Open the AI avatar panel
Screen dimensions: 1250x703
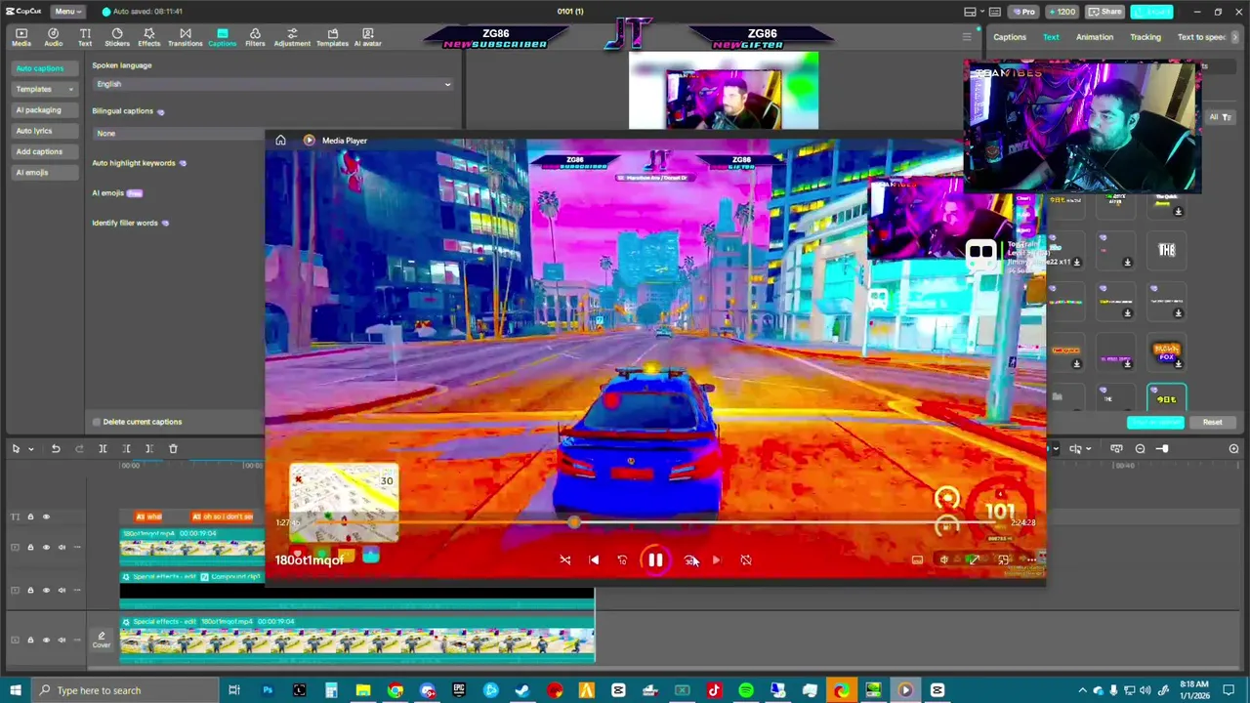[367, 37]
